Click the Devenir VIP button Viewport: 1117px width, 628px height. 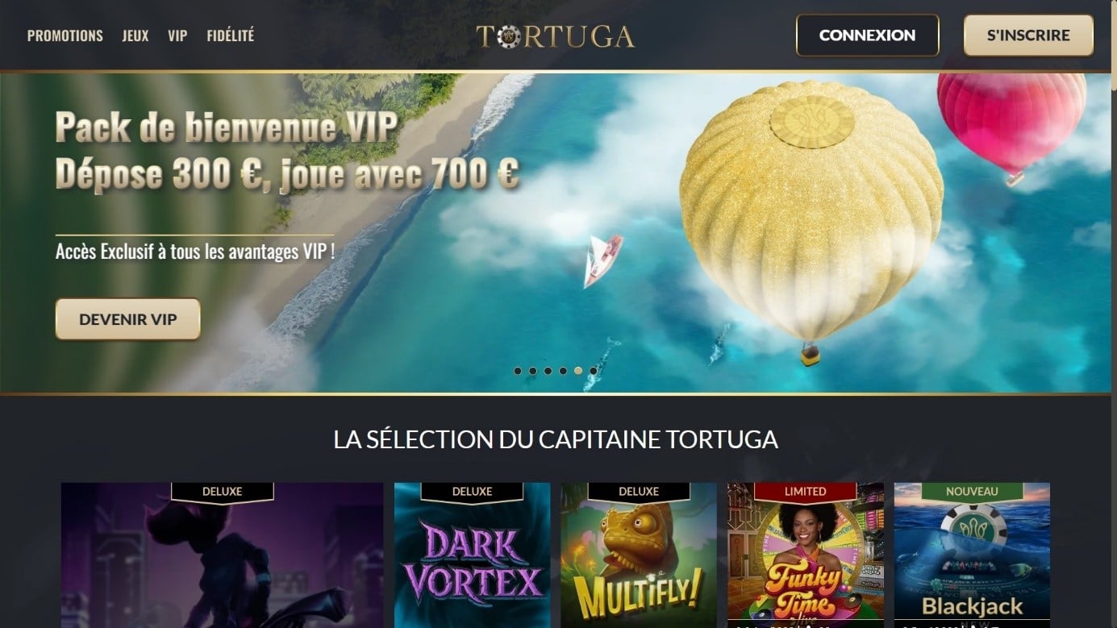[x=127, y=319]
